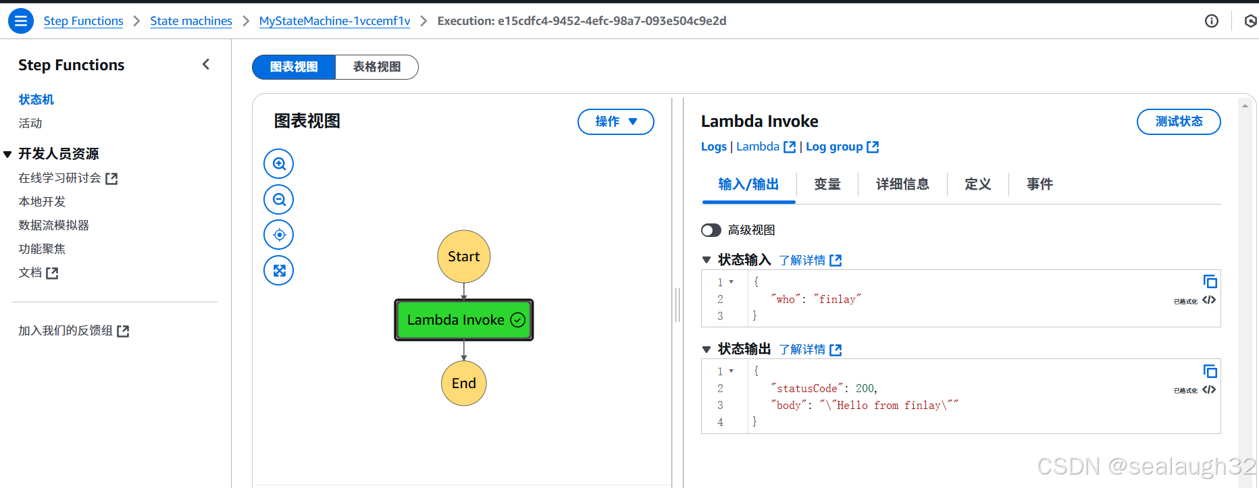Click external icon next to 在线学习研讨会
Image resolution: width=1259 pixels, height=488 pixels.
pos(112,179)
